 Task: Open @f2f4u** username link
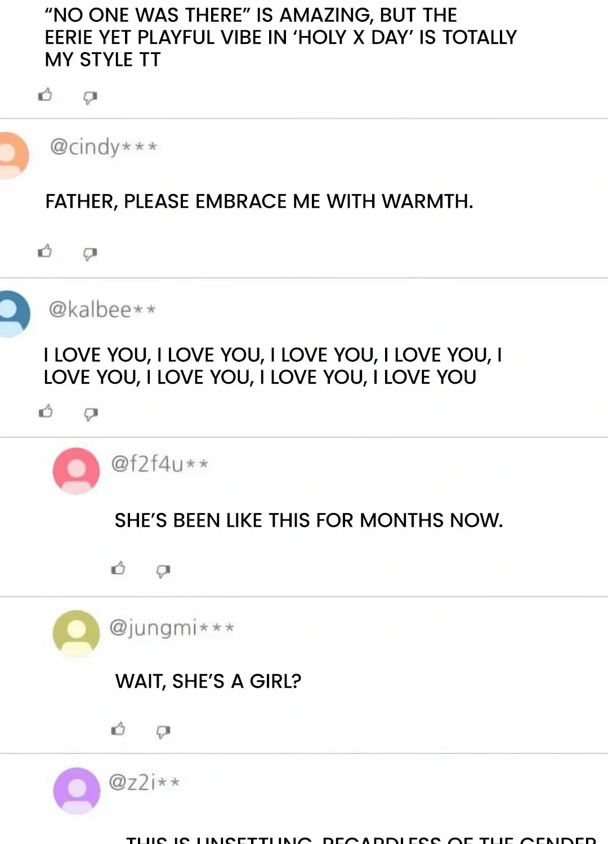tap(160, 464)
